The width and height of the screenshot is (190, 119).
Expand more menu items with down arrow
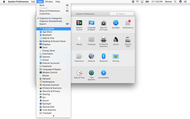pyautogui.click(x=53, y=116)
